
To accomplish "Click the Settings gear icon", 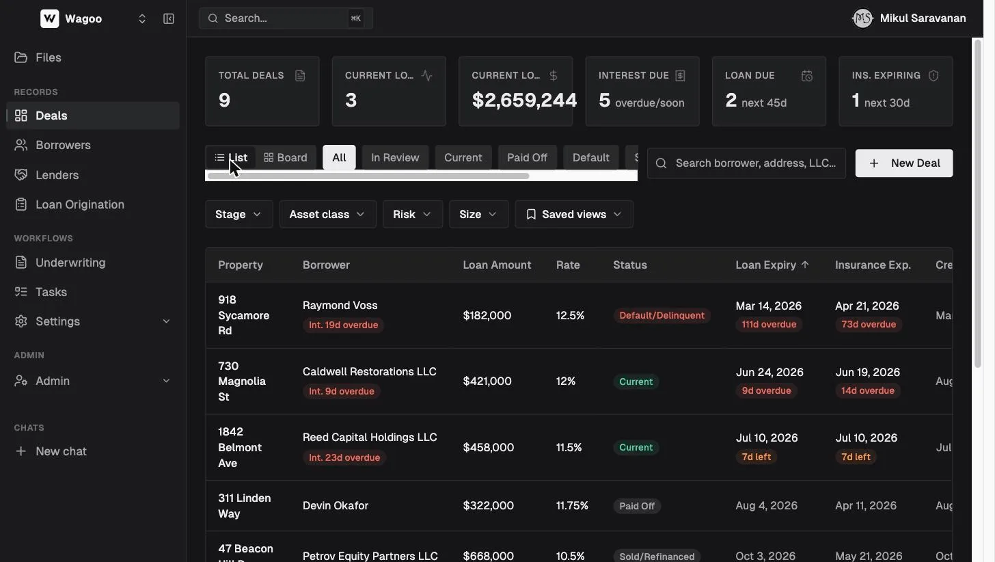I will (x=21, y=321).
